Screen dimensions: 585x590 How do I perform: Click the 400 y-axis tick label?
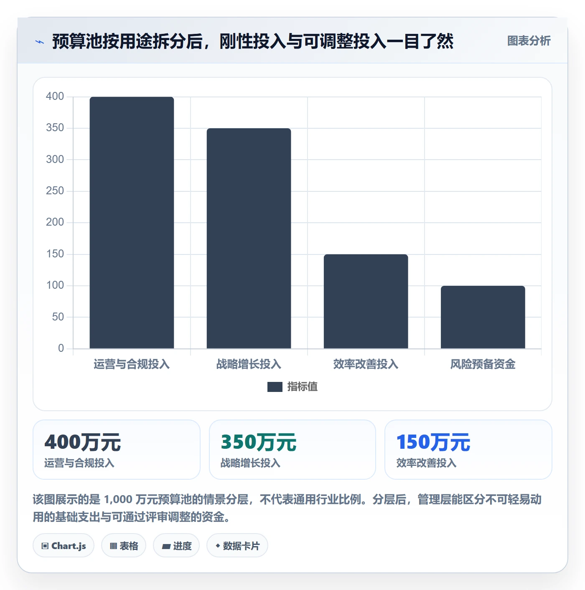coord(55,97)
